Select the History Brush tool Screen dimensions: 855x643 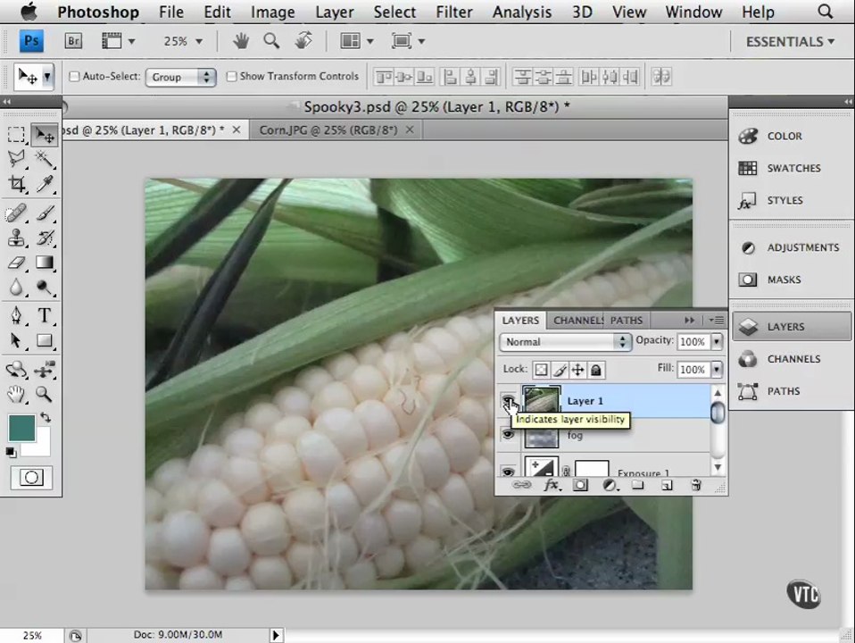click(x=45, y=238)
